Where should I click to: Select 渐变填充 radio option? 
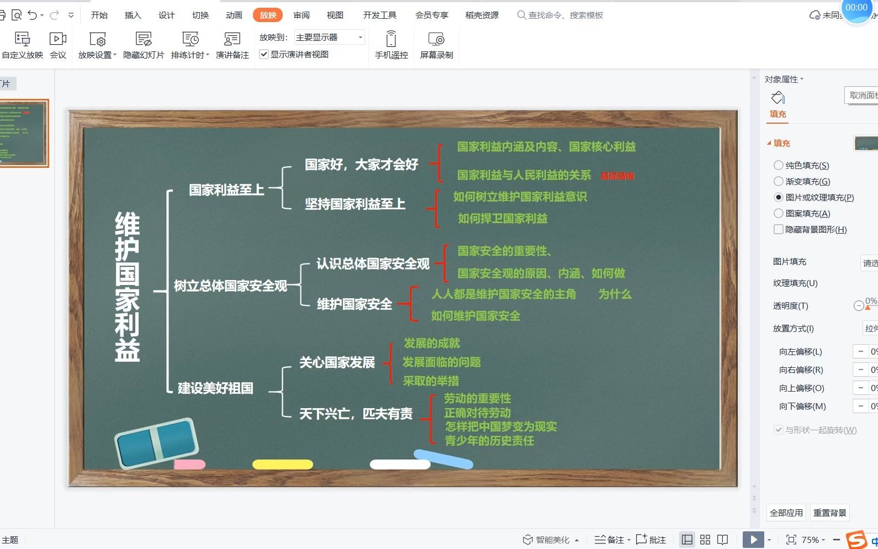click(779, 181)
